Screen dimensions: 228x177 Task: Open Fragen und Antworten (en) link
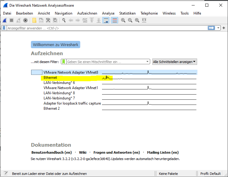[x=117, y=152]
